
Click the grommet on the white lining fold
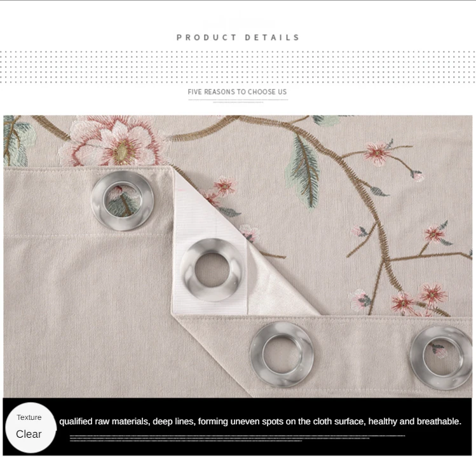pyautogui.click(x=212, y=270)
